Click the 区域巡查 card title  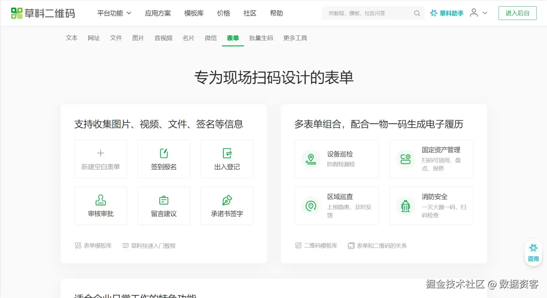[x=340, y=197]
